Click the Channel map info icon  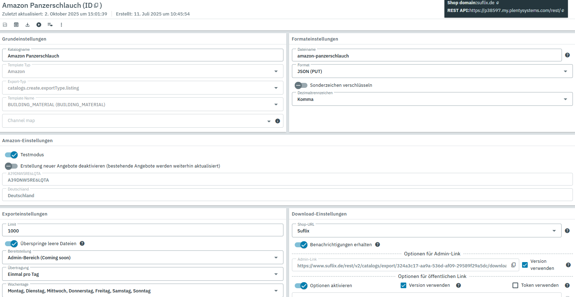tap(278, 121)
